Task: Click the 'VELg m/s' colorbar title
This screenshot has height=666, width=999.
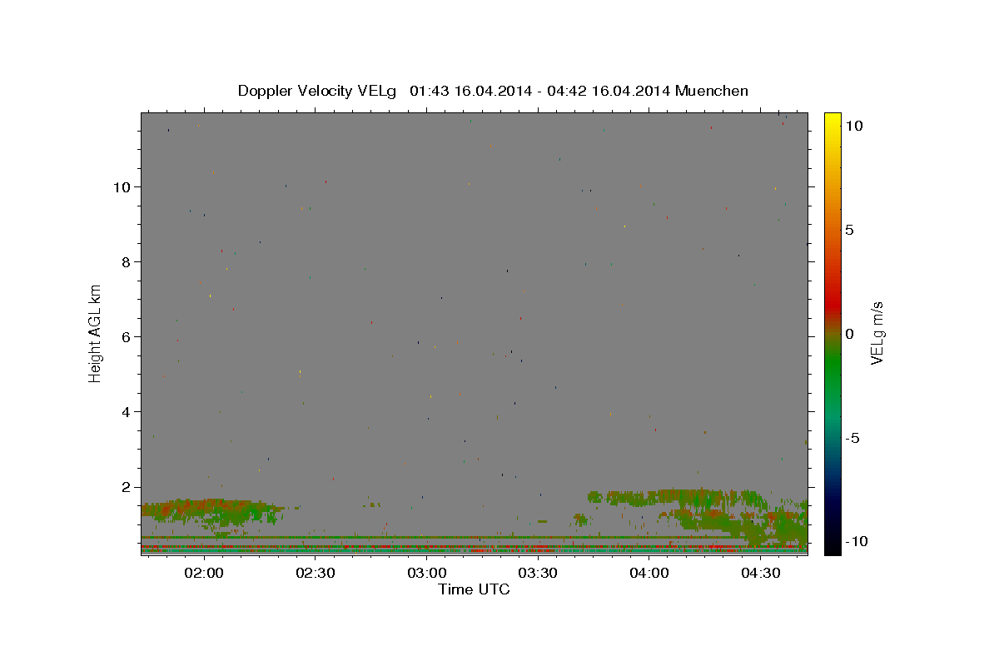Action: pyautogui.click(x=878, y=333)
